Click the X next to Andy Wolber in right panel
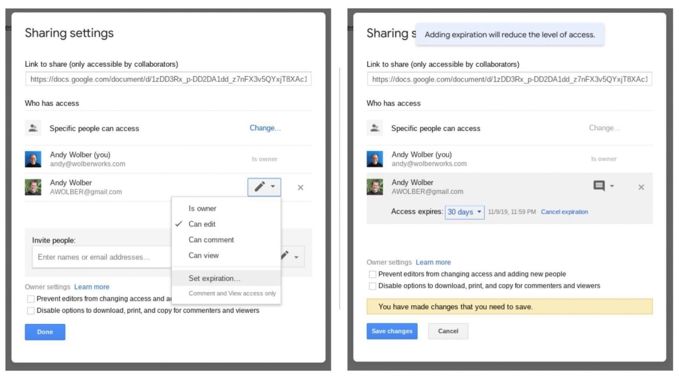 coord(641,187)
